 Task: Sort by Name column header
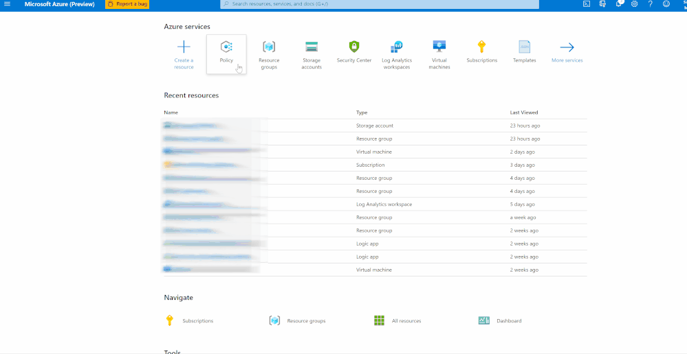(x=171, y=113)
